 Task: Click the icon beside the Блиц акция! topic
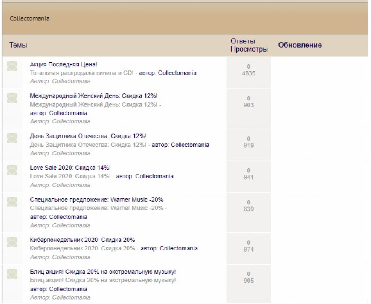tap(12, 273)
